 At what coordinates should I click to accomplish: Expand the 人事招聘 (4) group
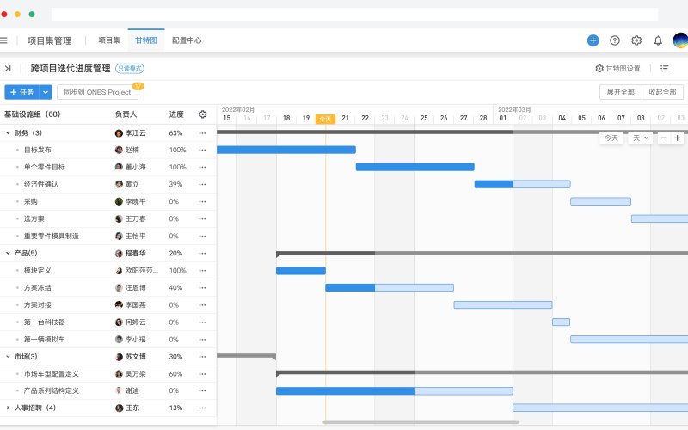click(x=8, y=408)
